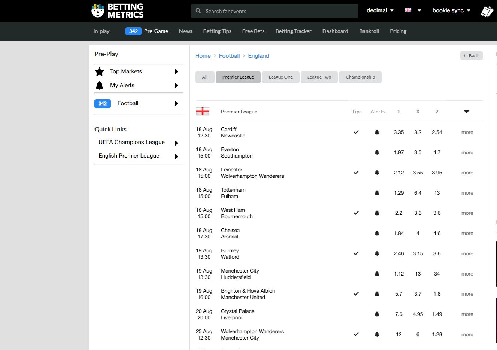Set alert bell for Cardiff vs Newcastle
497x350 pixels.
click(x=377, y=132)
